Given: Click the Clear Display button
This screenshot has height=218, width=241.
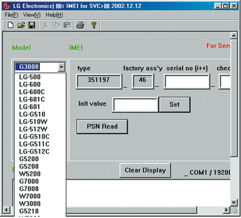Looking at the screenshot, I should (145, 171).
